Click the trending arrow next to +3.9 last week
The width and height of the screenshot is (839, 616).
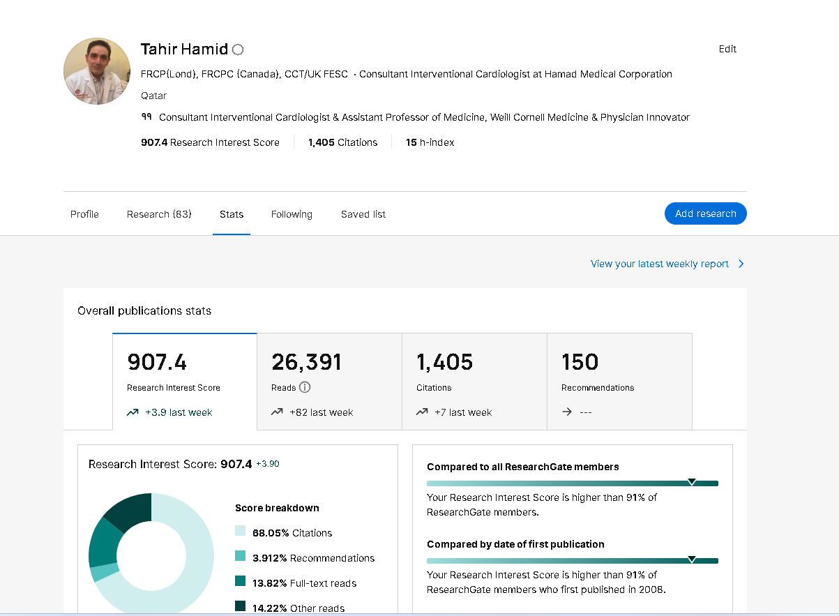point(133,412)
